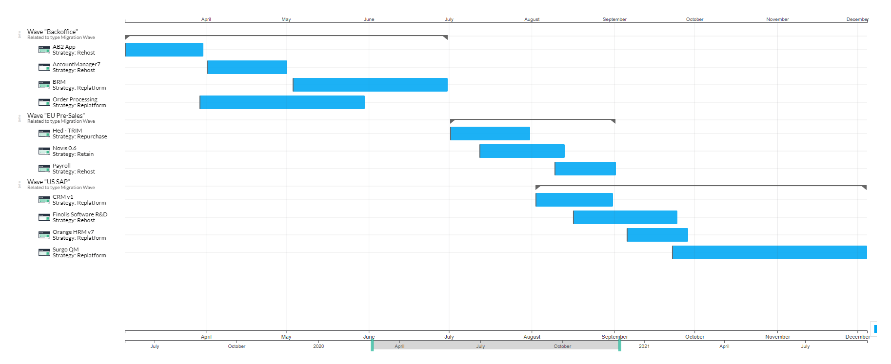Click the 2021 label in overview timeline
The height and width of the screenshot is (364, 891).
tap(644, 346)
